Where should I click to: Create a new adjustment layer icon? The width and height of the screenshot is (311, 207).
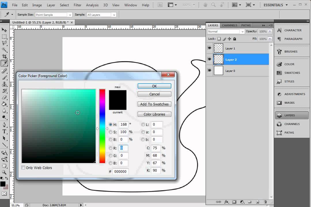pyautogui.click(x=242, y=202)
